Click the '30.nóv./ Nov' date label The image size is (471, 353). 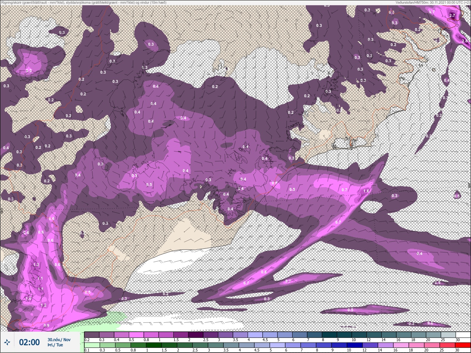point(59,339)
